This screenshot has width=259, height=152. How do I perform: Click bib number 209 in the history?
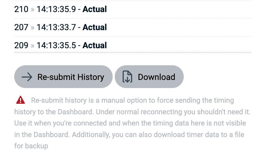(21, 46)
